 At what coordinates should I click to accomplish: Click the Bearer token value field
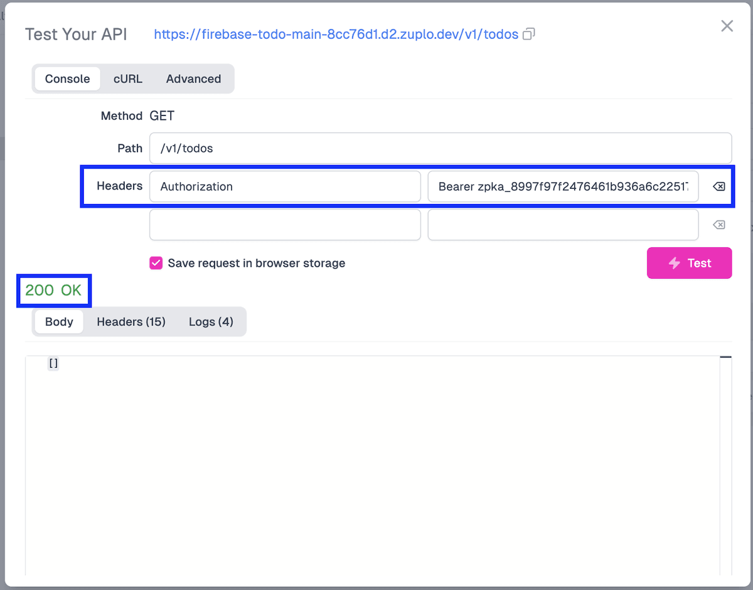pyautogui.click(x=563, y=186)
